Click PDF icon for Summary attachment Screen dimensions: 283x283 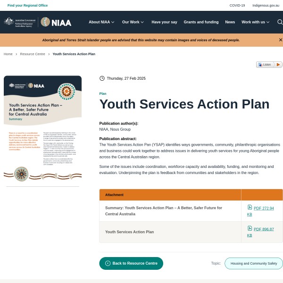tap(250, 207)
